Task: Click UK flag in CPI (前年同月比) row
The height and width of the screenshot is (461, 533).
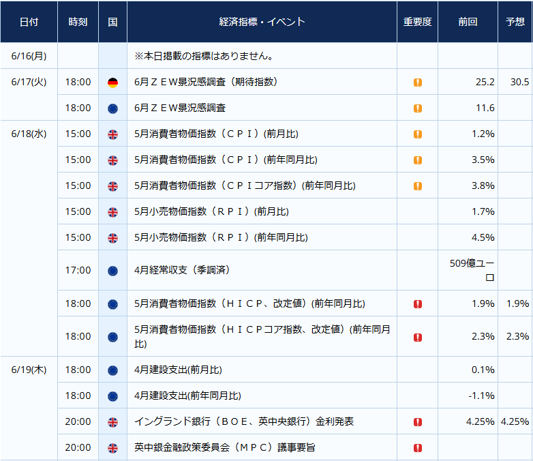Action: (112, 160)
